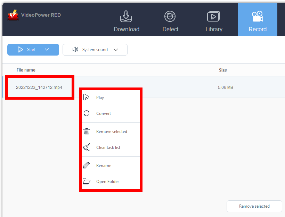Click the Play triangle icon in menu
Screen dimensions: 285x217
click(x=86, y=97)
